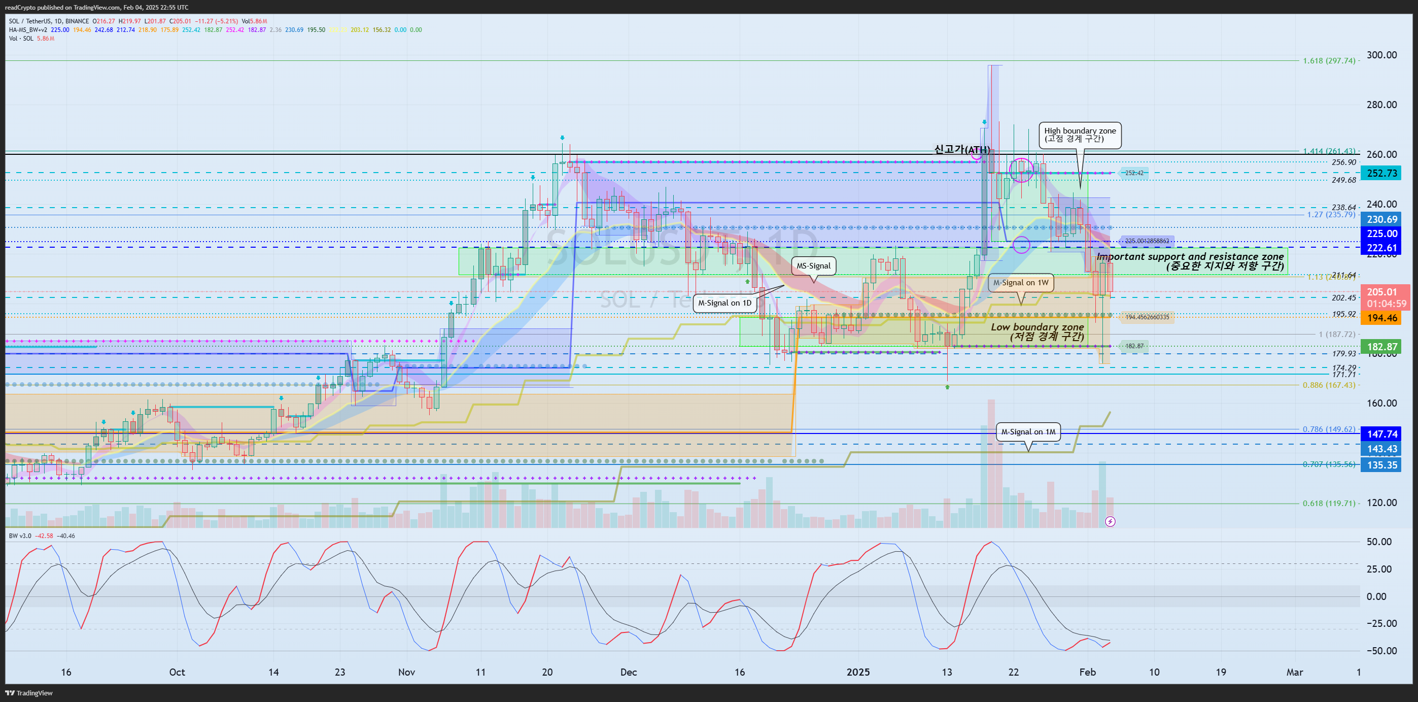Click the HA-MS_BW+v2 indicator legend

click(28, 30)
